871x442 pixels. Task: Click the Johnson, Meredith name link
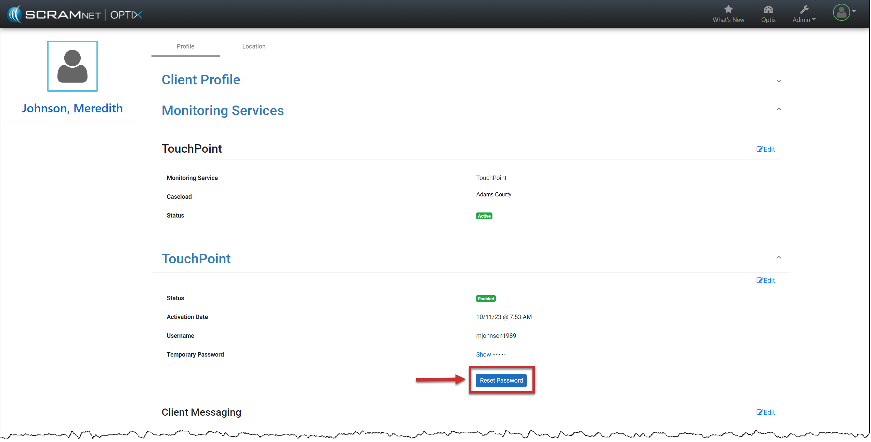click(x=72, y=108)
